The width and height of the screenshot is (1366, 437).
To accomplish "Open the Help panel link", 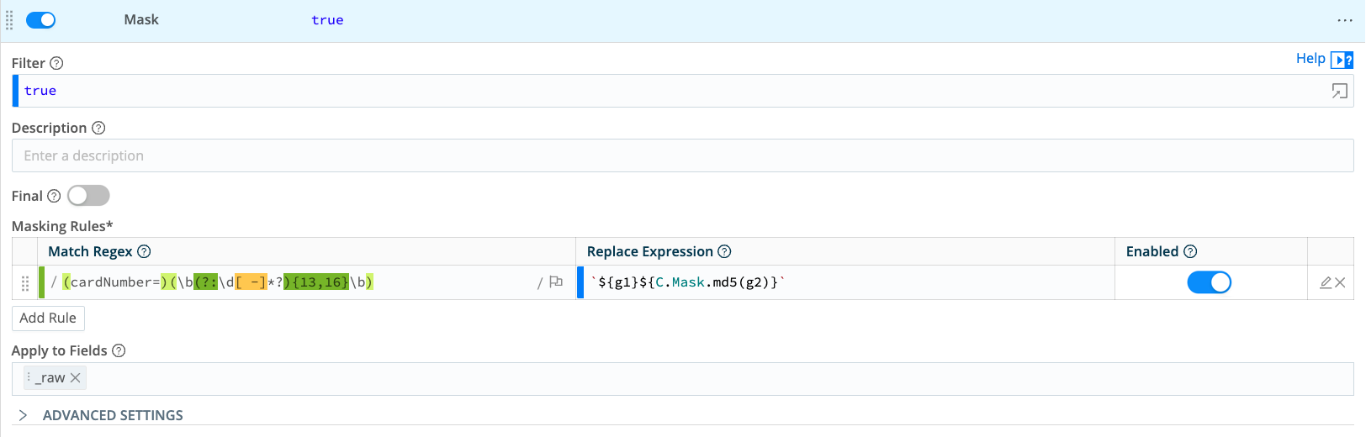I will click(1310, 58).
